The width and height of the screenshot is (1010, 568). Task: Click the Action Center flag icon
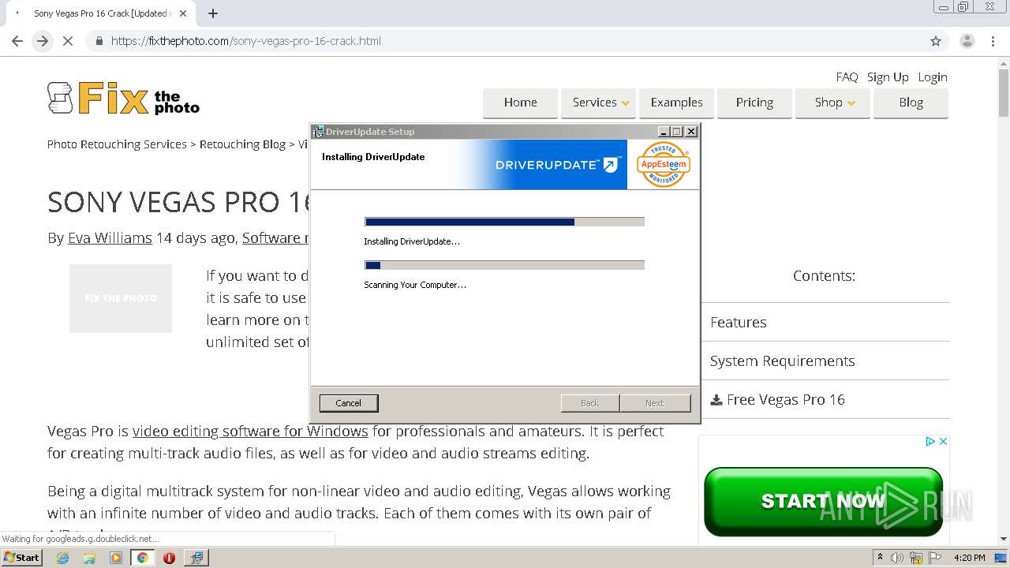point(933,558)
